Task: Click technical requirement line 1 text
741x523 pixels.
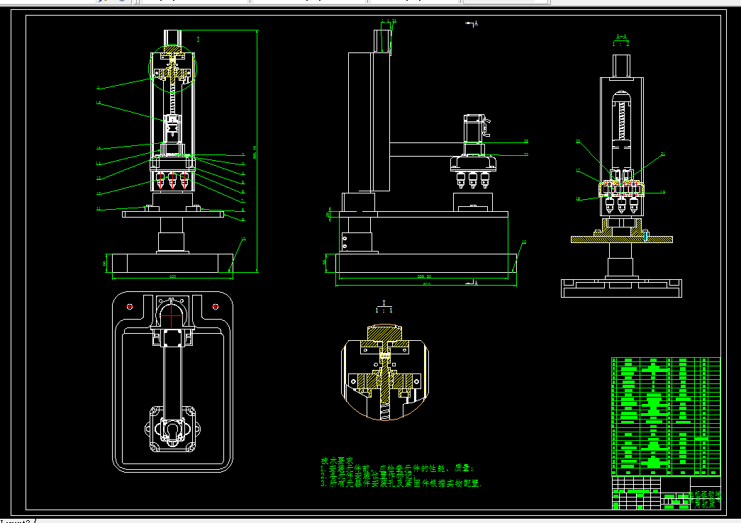Action: [397, 468]
